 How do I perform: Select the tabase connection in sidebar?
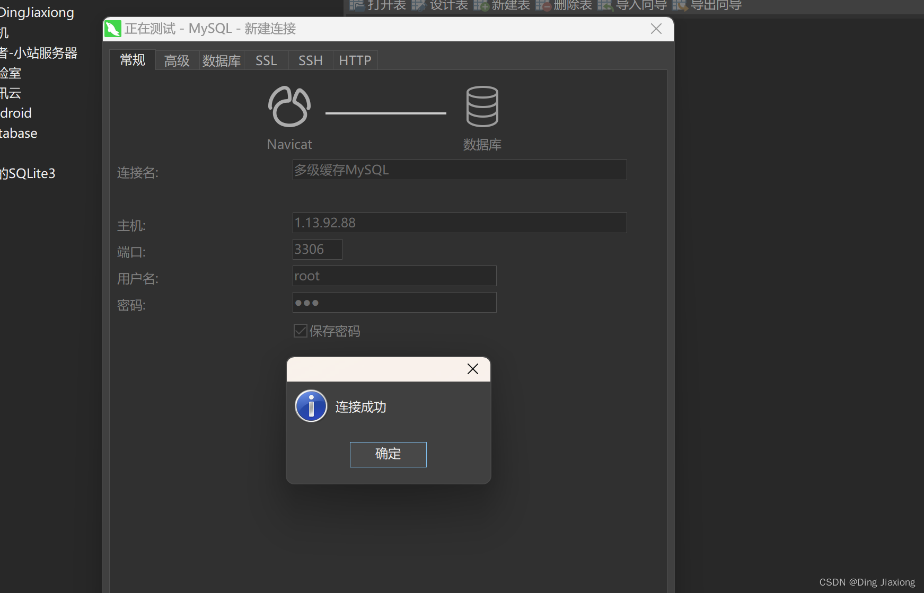19,133
